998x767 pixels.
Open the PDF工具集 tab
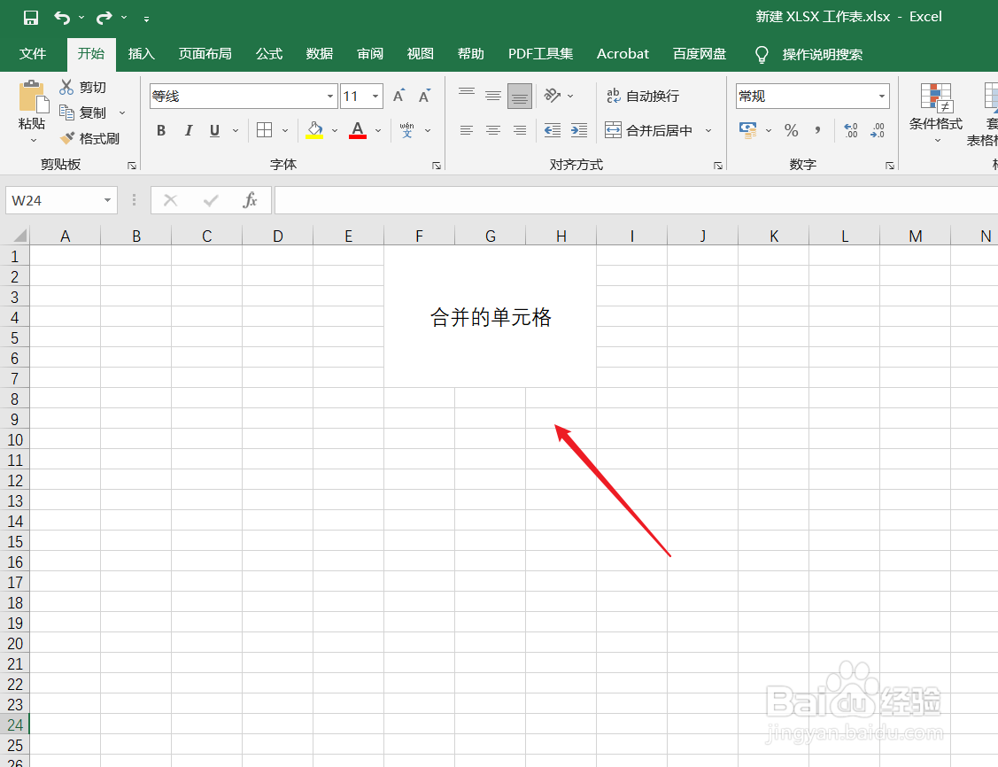click(x=540, y=54)
